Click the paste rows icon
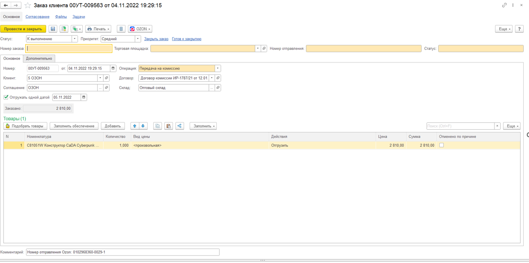The height and width of the screenshot is (263, 529). coord(169,126)
